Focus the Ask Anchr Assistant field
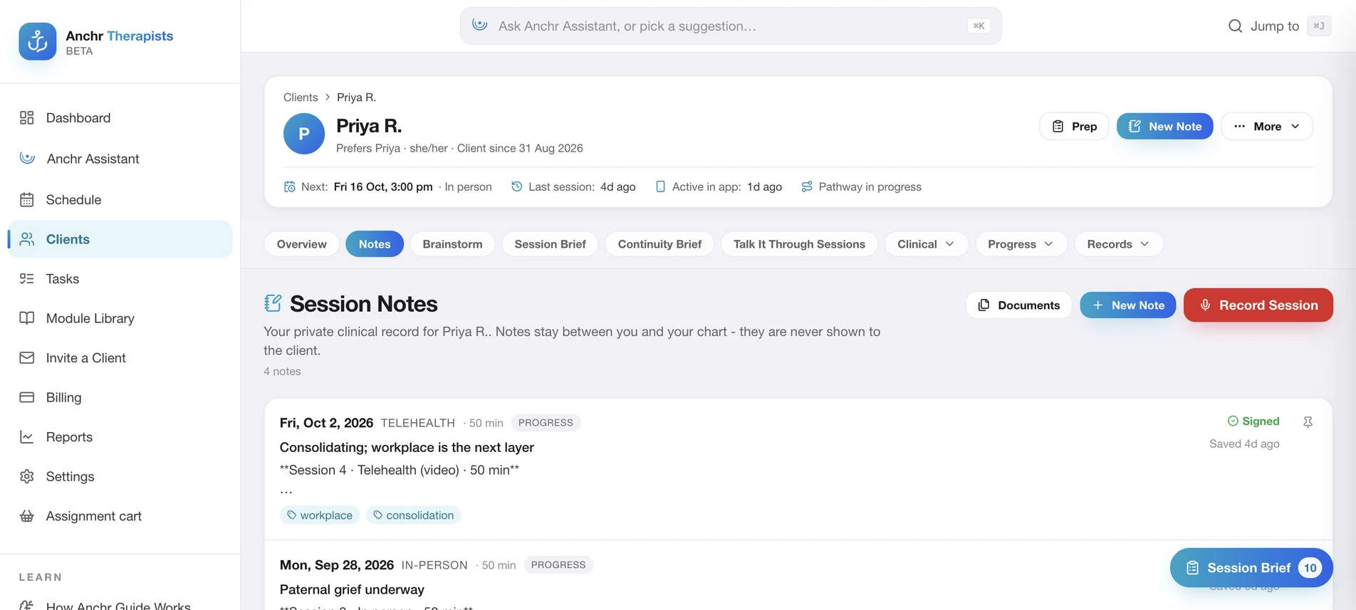 tap(731, 26)
